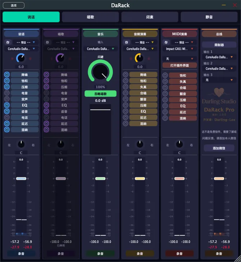Open the 限制器 limiter button

(219, 45)
